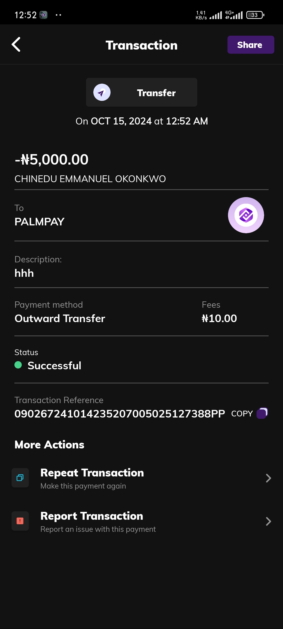The image size is (283, 629).
Task: Open the Repeat Transaction chevron
Action: 268,478
